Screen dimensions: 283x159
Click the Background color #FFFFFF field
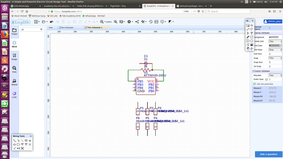(275, 37)
